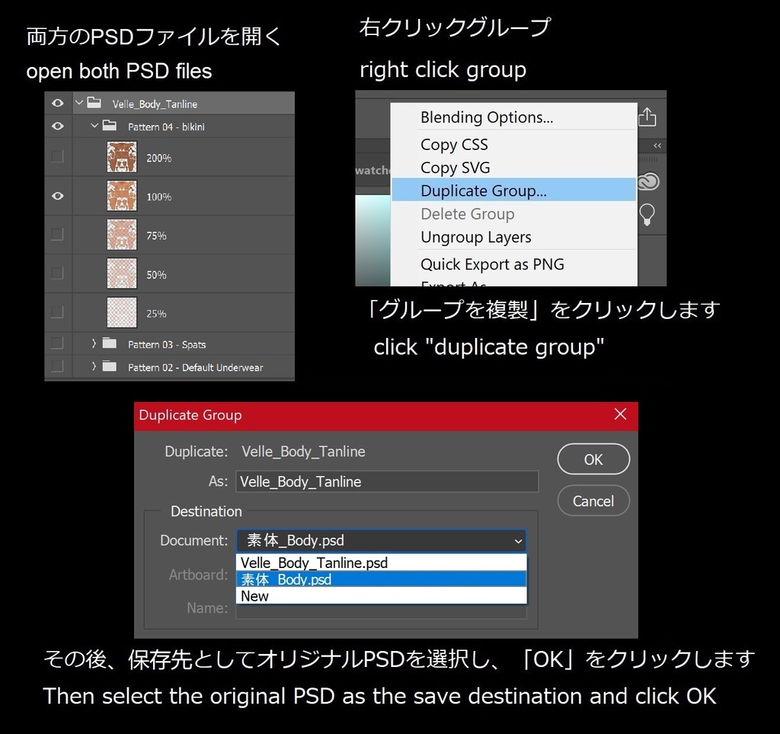The width and height of the screenshot is (780, 734).
Task: Toggle visibility of the 100% layer
Action: click(57, 196)
